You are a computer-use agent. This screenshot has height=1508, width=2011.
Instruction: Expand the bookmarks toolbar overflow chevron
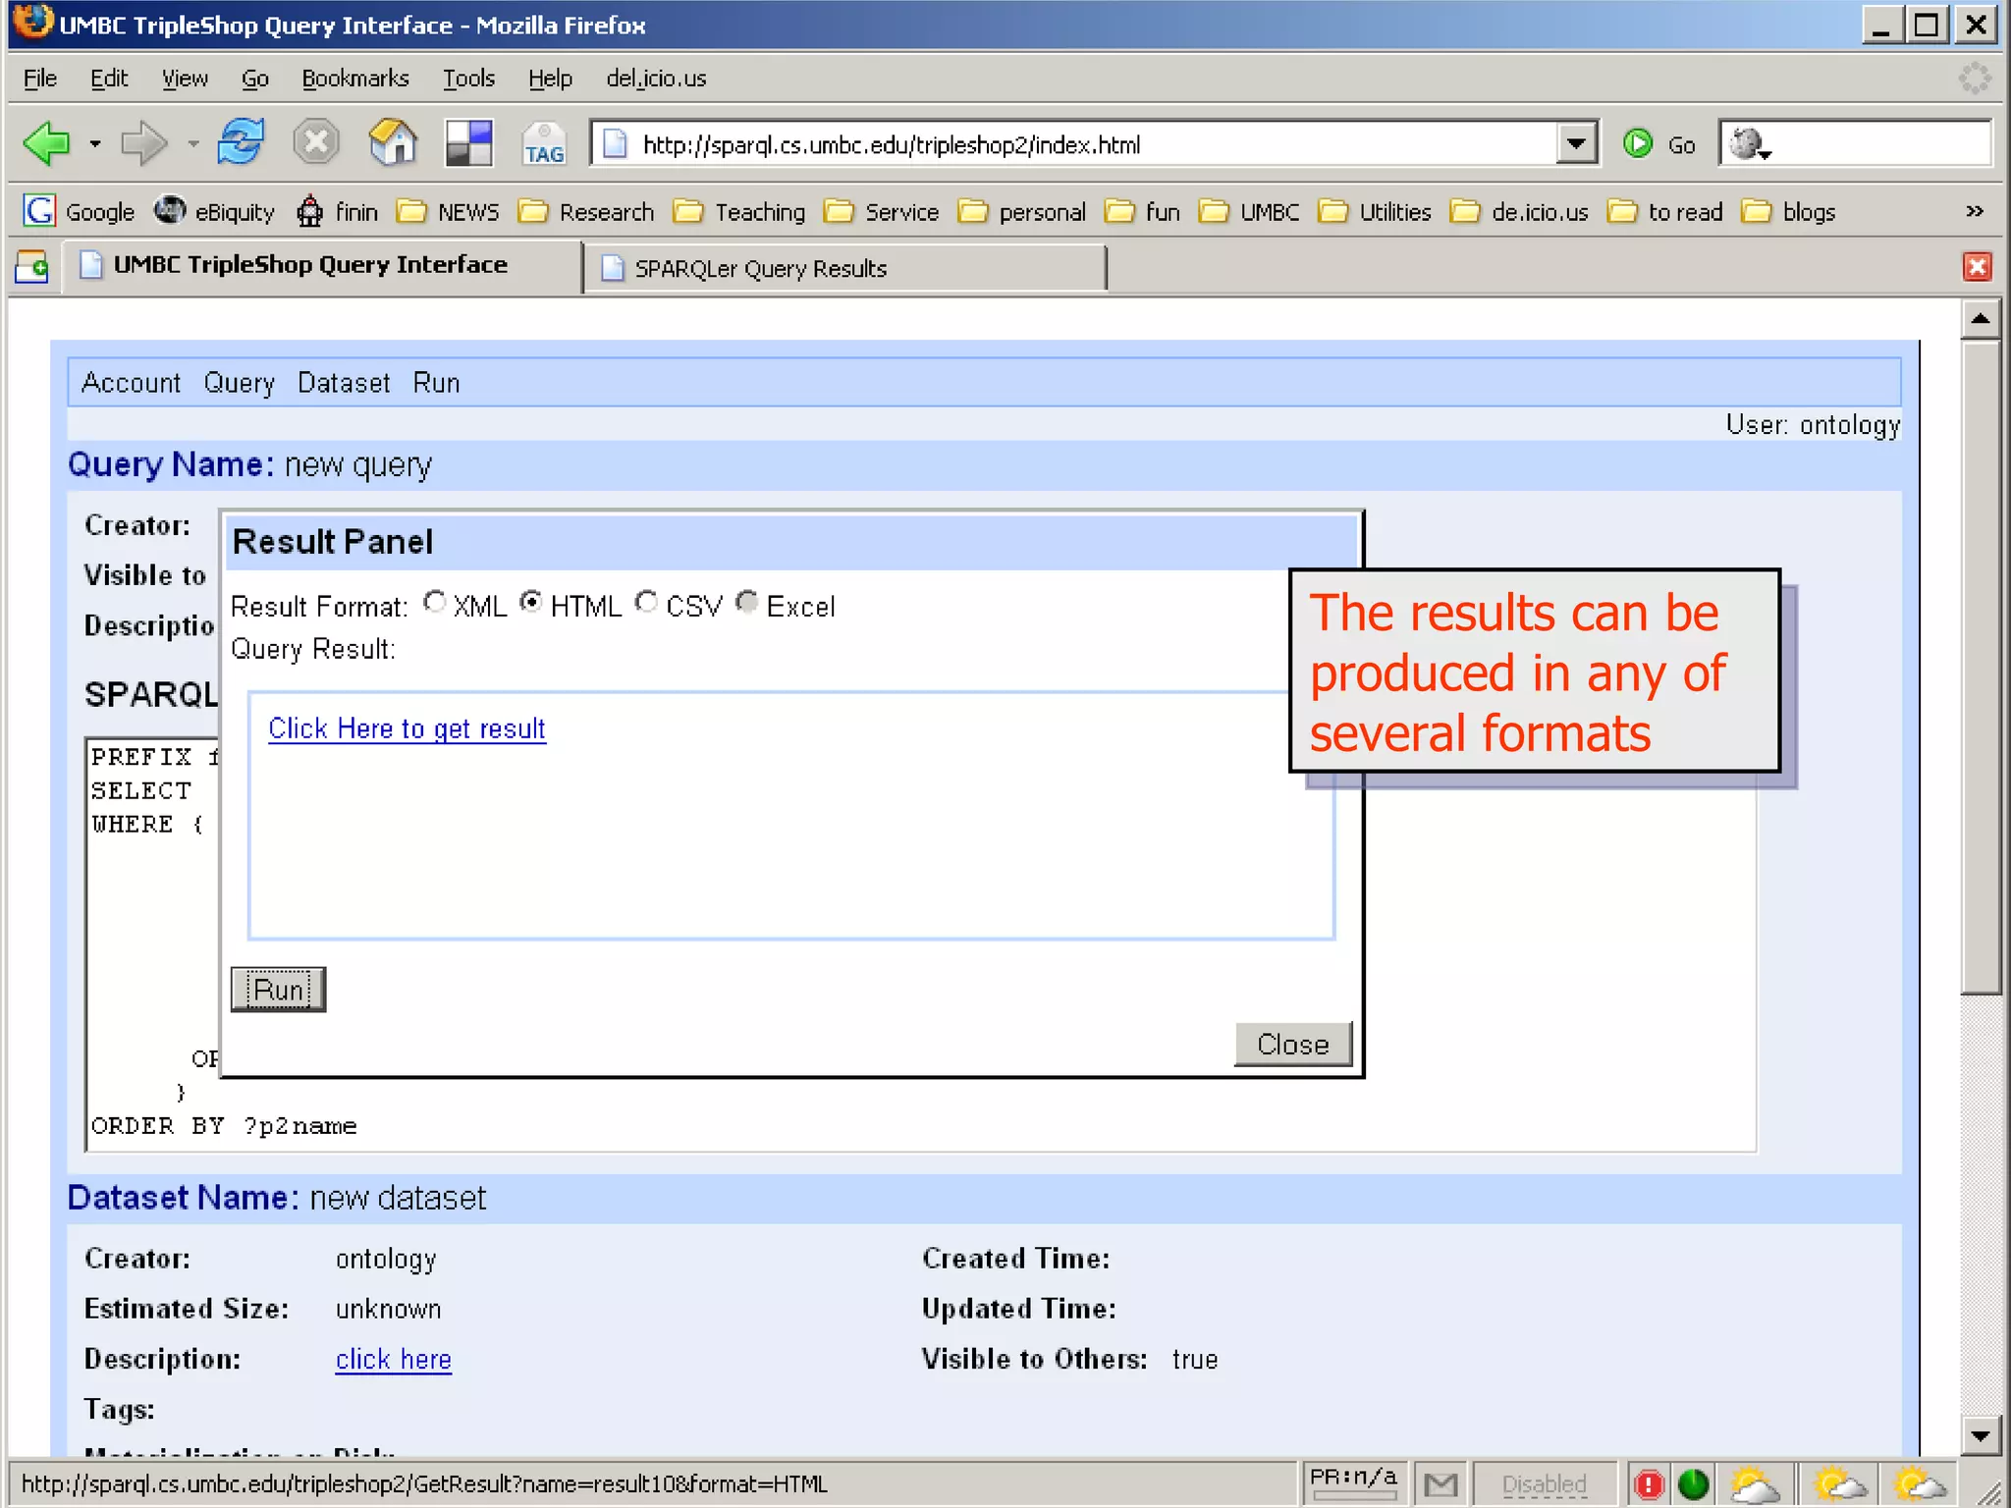tap(1975, 212)
